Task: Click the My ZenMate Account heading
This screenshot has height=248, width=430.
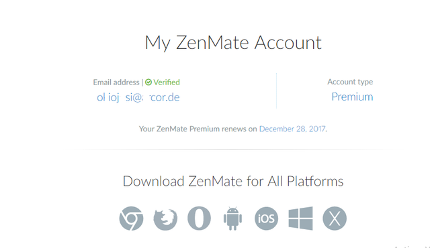Action: (233, 43)
